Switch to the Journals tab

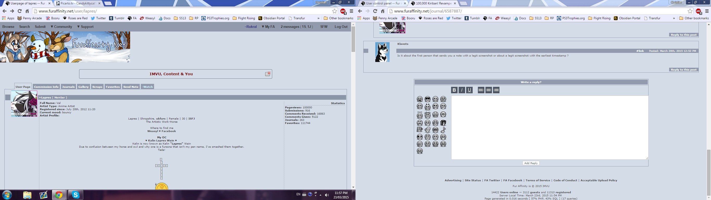pos(68,87)
